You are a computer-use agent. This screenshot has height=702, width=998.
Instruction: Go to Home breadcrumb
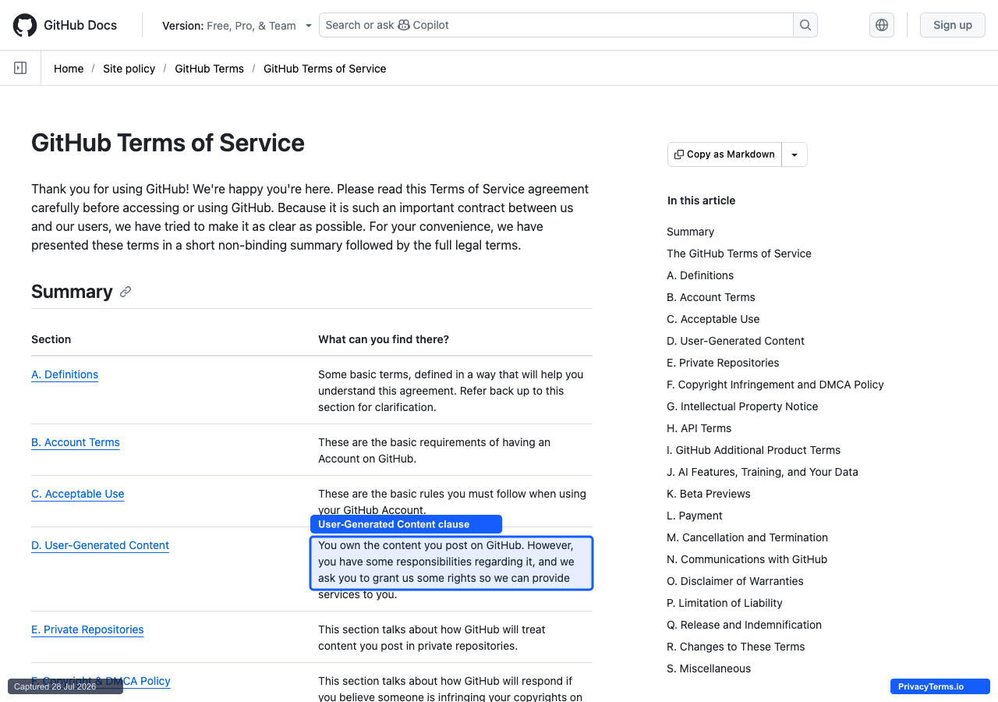pyautogui.click(x=69, y=69)
